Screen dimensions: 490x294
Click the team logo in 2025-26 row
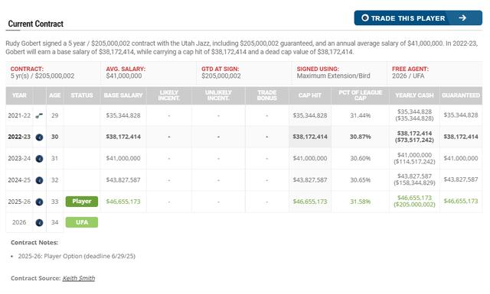coord(39,202)
